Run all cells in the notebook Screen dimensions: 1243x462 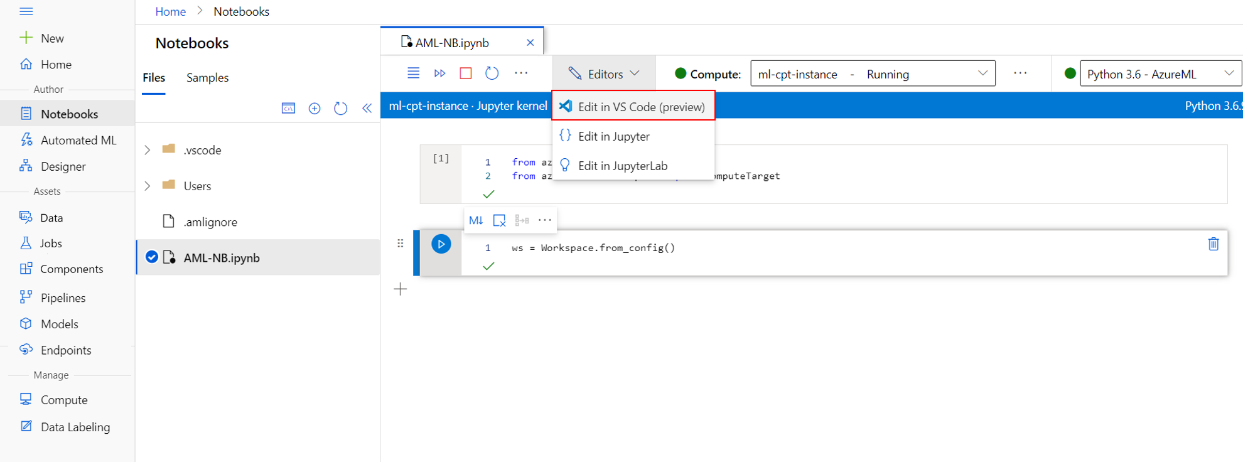(439, 73)
